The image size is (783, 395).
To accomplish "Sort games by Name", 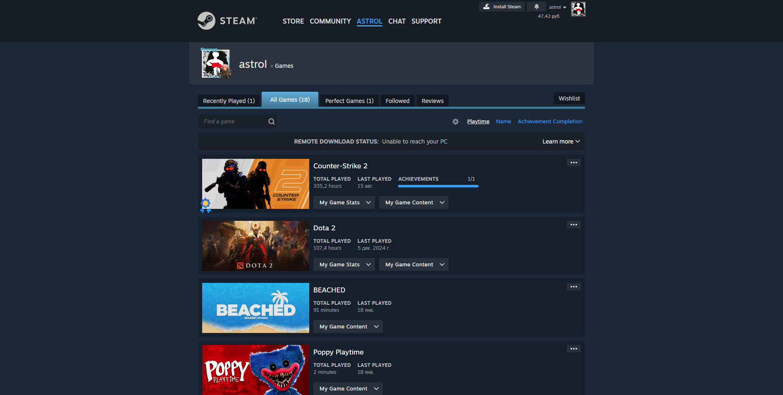I will pos(504,122).
